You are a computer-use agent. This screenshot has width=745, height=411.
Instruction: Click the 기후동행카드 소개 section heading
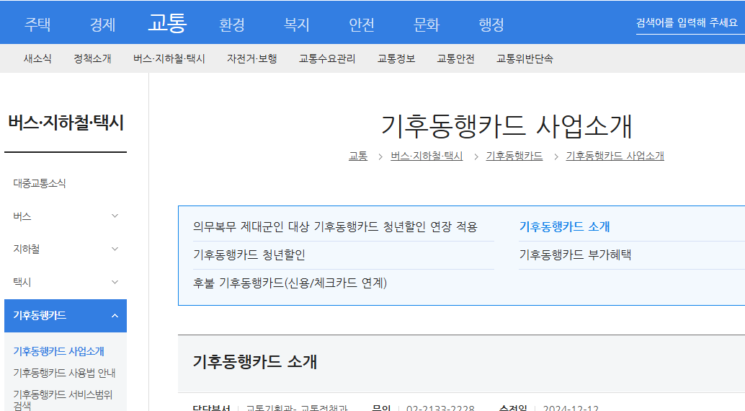click(254, 361)
